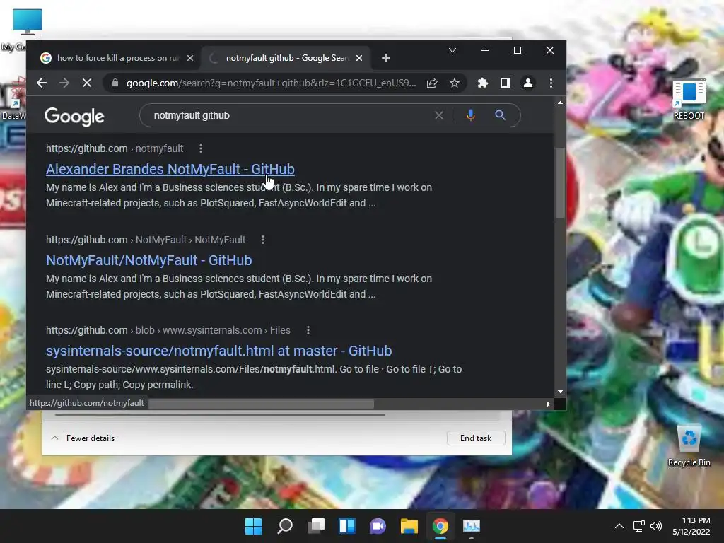Click the Chrome address bar URL
Screen dimensions: 724x543
(x=271, y=83)
